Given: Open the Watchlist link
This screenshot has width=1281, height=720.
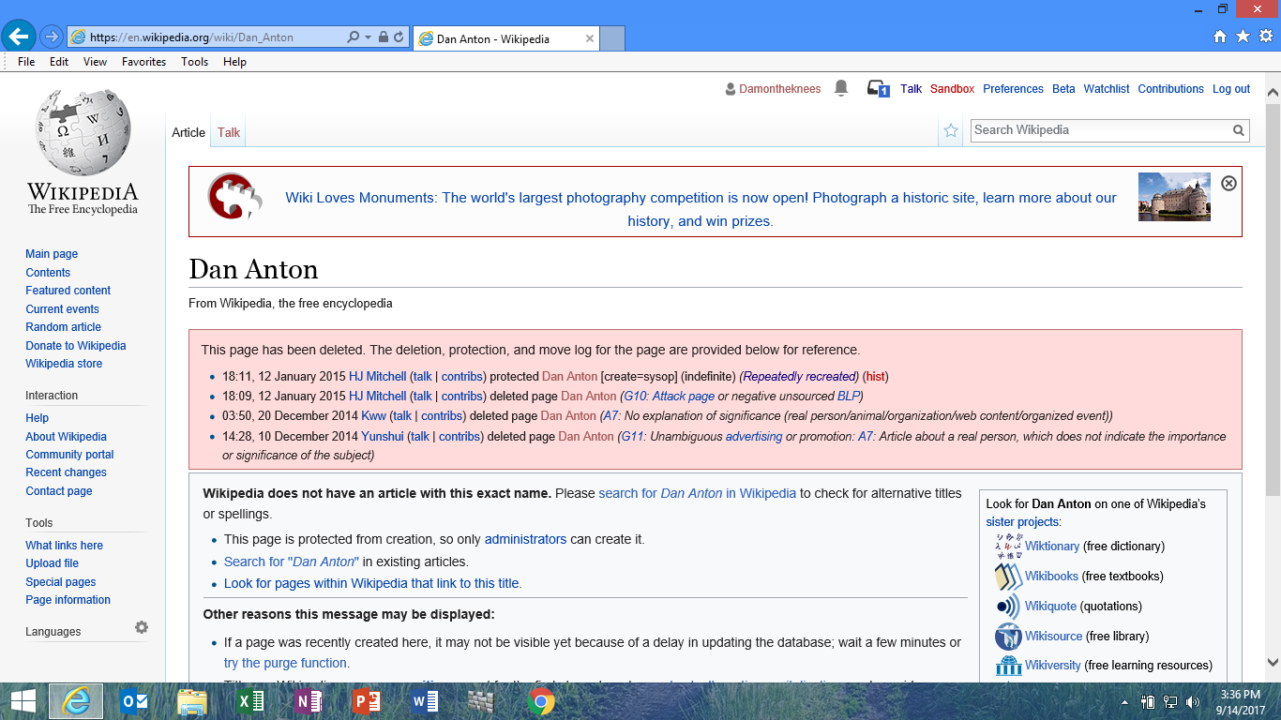Looking at the screenshot, I should [1107, 89].
